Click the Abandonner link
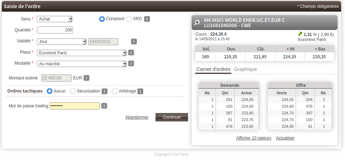The image size is (345, 161). tap(137, 117)
